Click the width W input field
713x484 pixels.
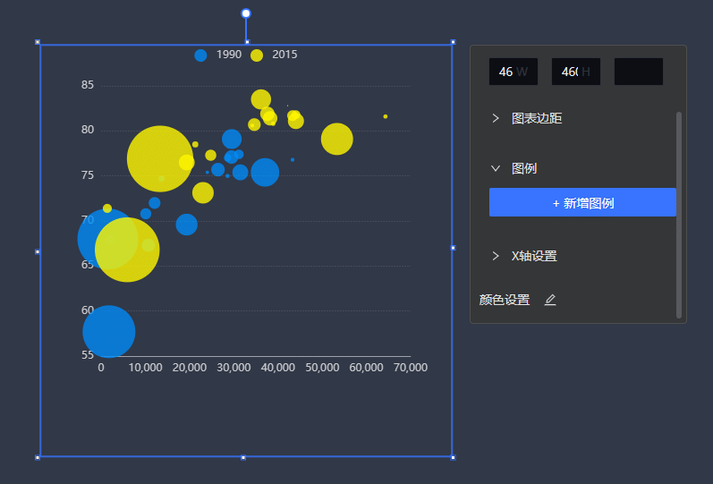click(x=513, y=72)
